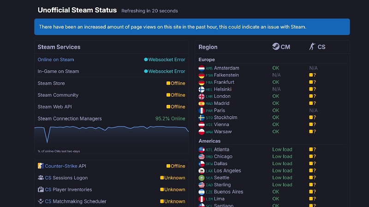This screenshot has width=369, height=207.
Task: Click the CS Sessions Logon people icon
Action: (41, 178)
